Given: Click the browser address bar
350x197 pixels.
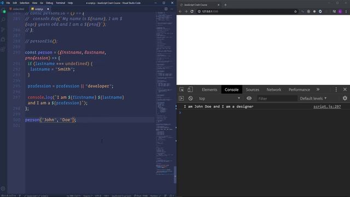Looking at the screenshot, I should pos(247,11).
